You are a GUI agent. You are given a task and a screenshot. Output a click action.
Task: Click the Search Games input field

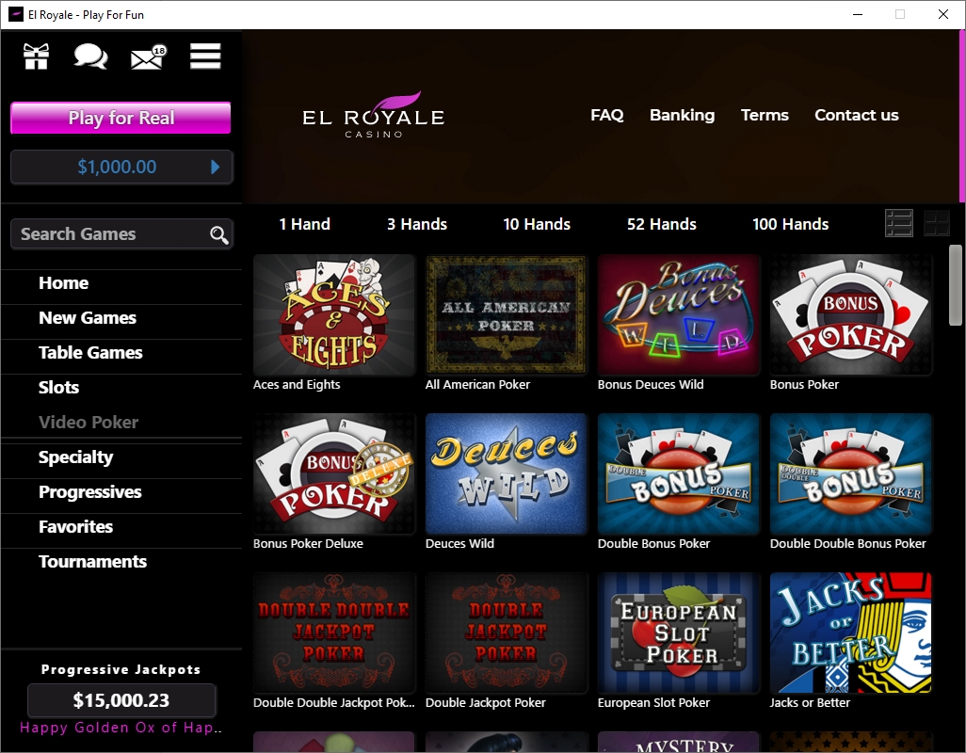coord(122,234)
